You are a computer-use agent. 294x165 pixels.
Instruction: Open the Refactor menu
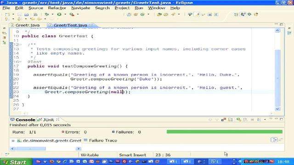[57, 8]
